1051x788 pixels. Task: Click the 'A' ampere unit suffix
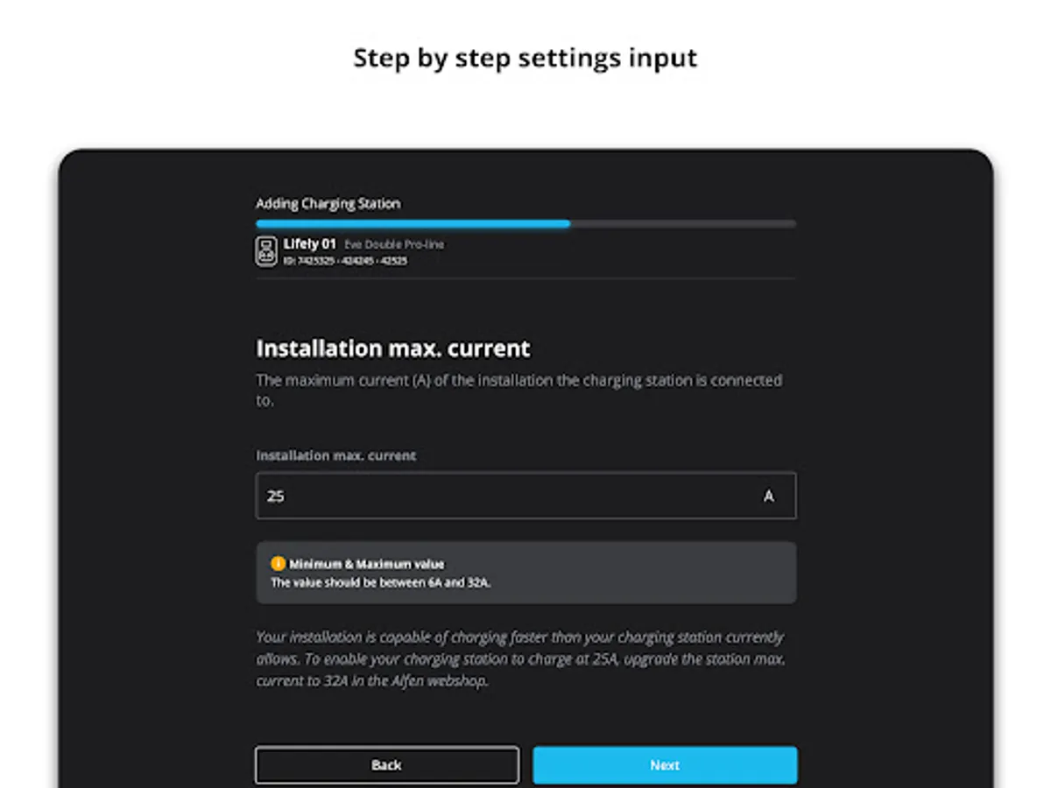(x=769, y=496)
